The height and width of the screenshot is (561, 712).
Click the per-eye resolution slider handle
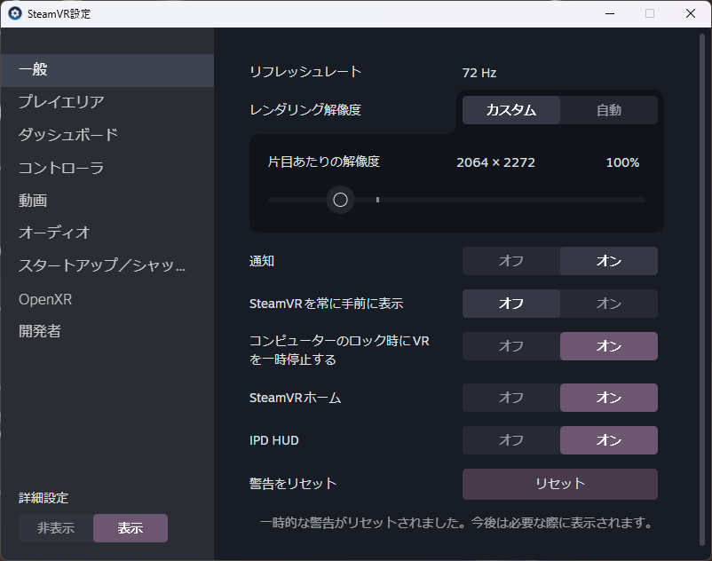[x=340, y=200]
